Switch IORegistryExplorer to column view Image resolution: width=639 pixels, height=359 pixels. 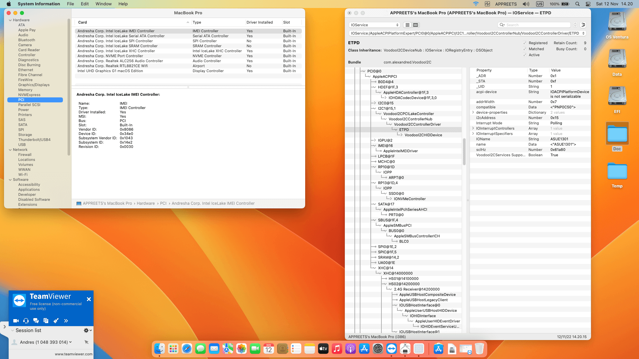[416, 25]
